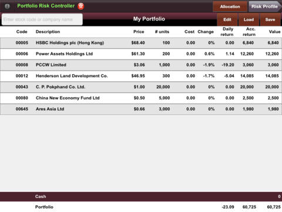The image size is (282, 212).
Task: Click the -23.09 portfolio daily return
Action: (228, 207)
